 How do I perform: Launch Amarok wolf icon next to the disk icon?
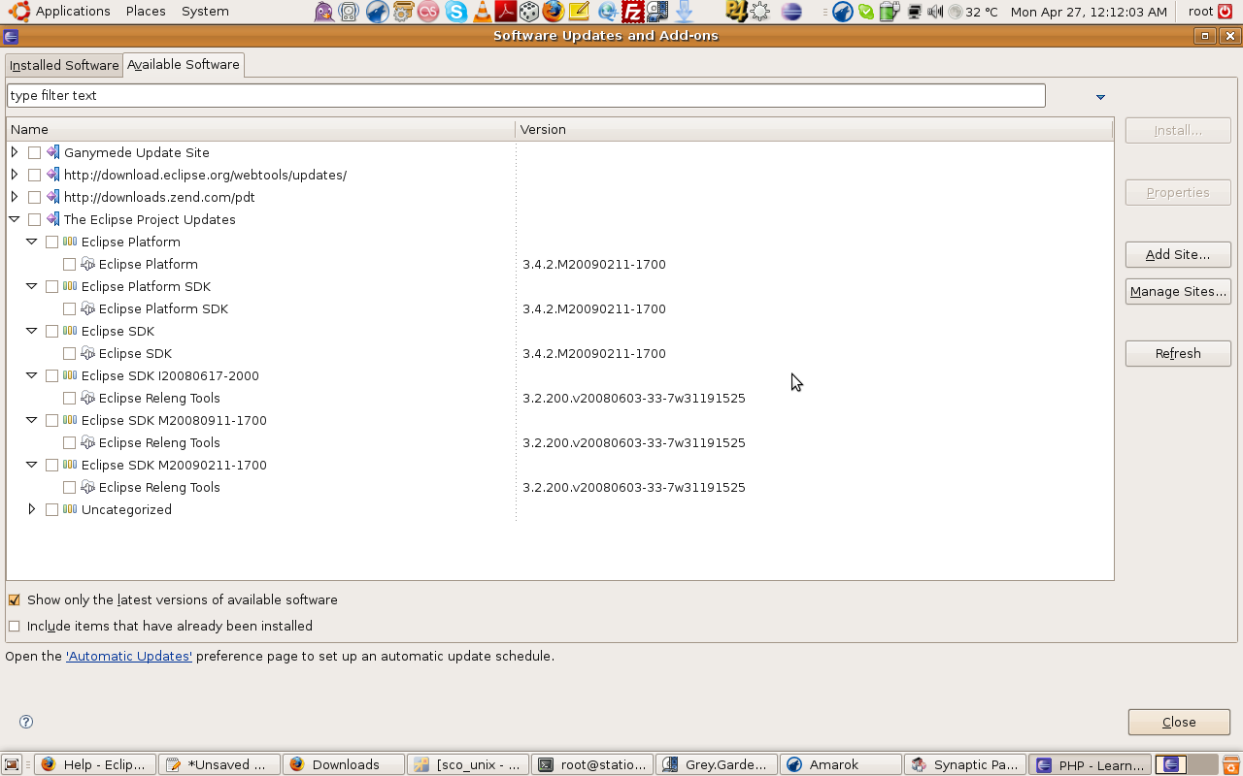click(x=377, y=12)
